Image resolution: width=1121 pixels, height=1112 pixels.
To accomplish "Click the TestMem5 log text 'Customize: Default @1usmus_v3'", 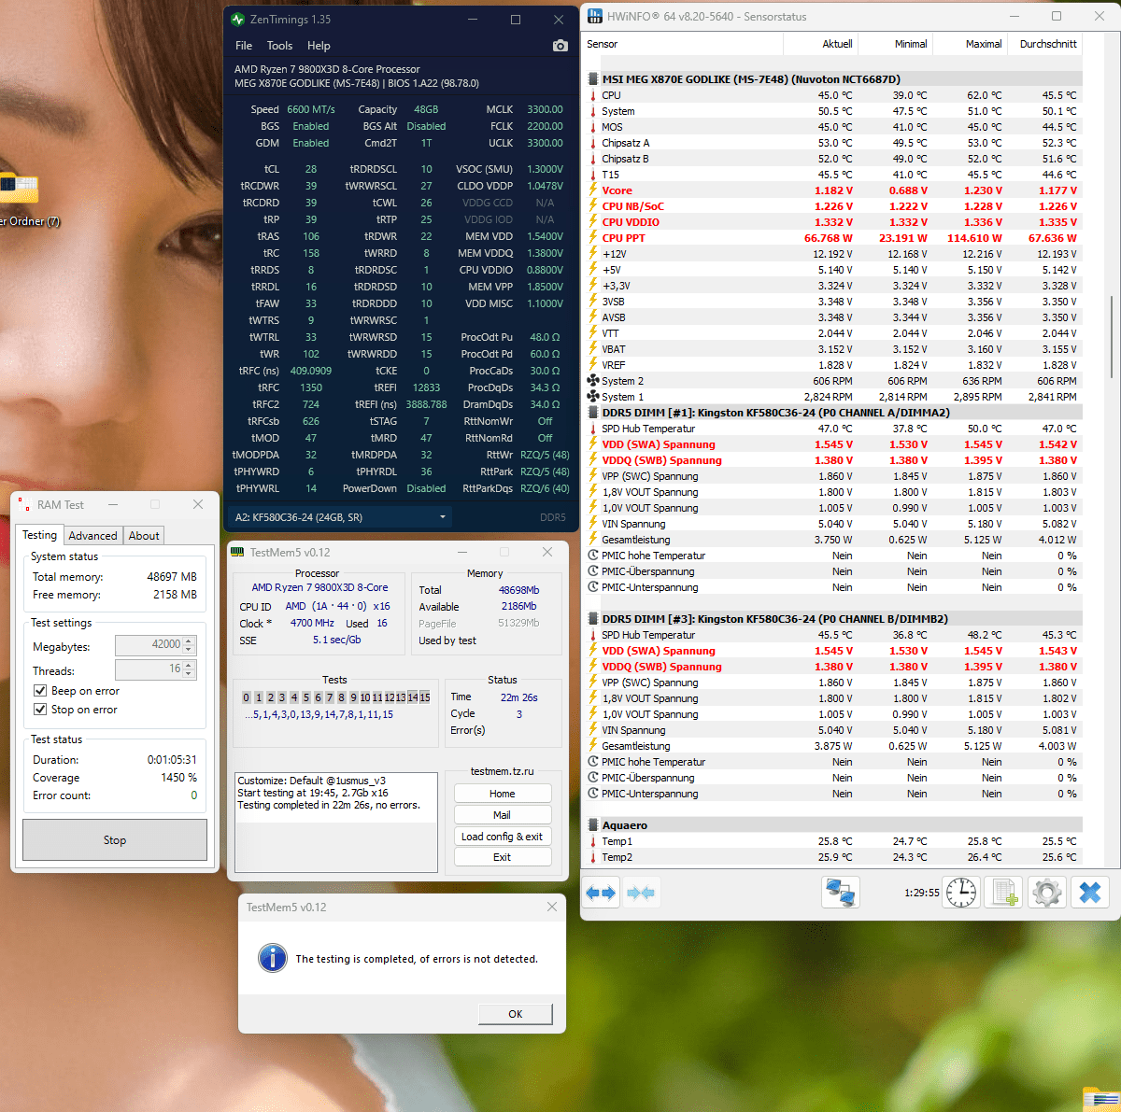I will pos(311,781).
